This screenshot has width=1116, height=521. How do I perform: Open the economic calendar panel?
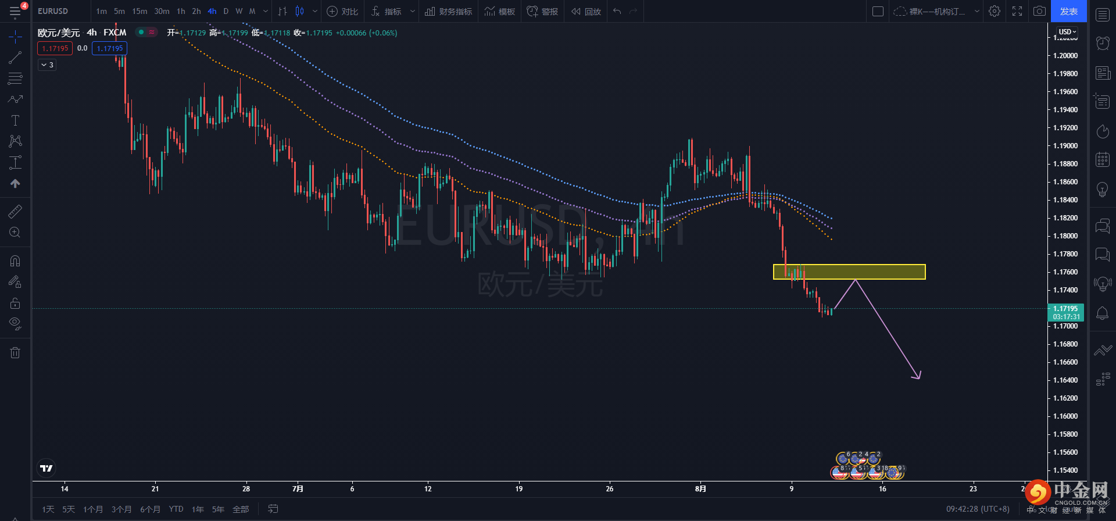1103,159
